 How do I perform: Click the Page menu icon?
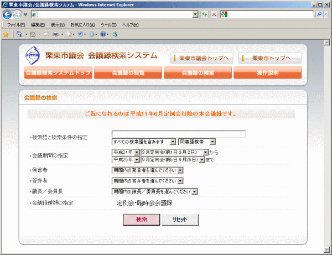[69, 34]
